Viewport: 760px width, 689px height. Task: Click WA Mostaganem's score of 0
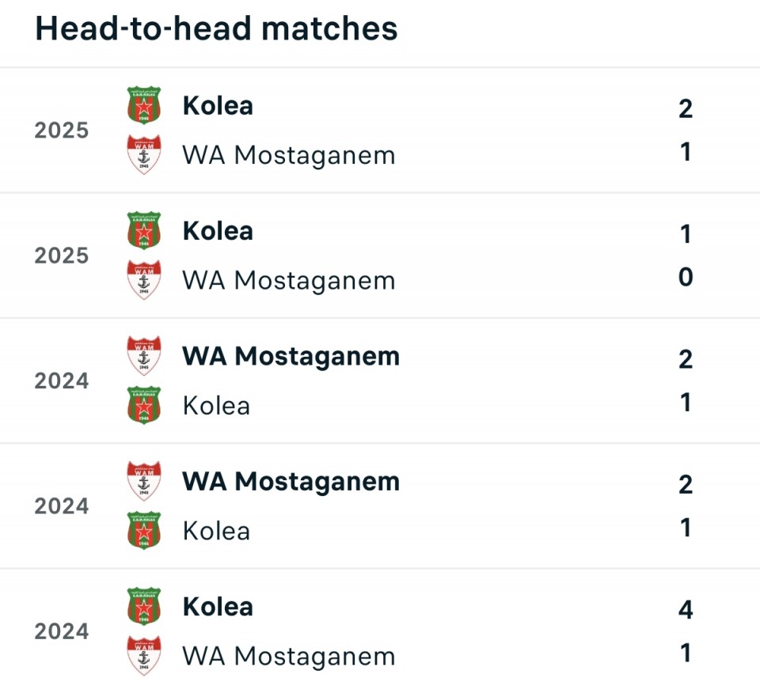pos(686,277)
